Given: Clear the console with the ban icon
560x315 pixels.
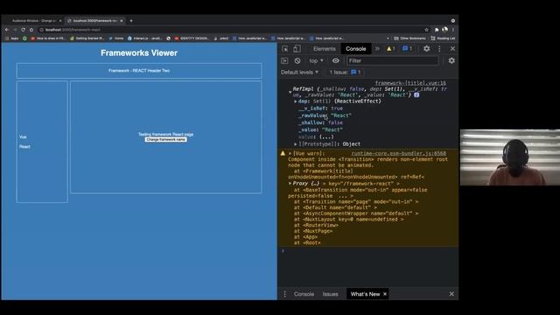Looking at the screenshot, I should tap(297, 60).
